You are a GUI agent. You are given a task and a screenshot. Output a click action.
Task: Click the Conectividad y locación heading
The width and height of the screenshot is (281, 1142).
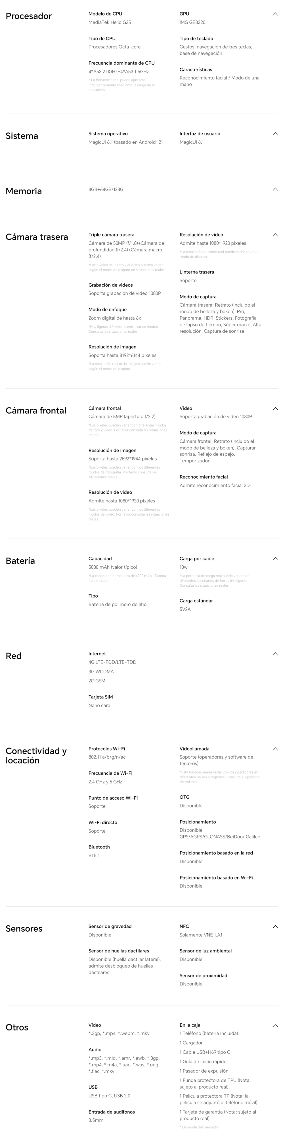[x=36, y=755]
